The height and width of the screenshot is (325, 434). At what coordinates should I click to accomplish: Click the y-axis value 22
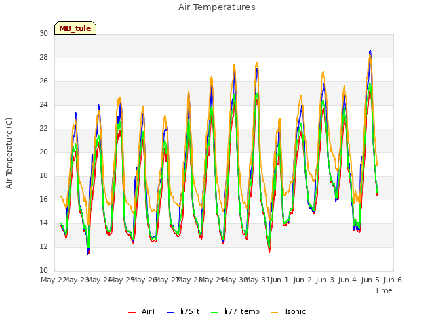pos(43,129)
